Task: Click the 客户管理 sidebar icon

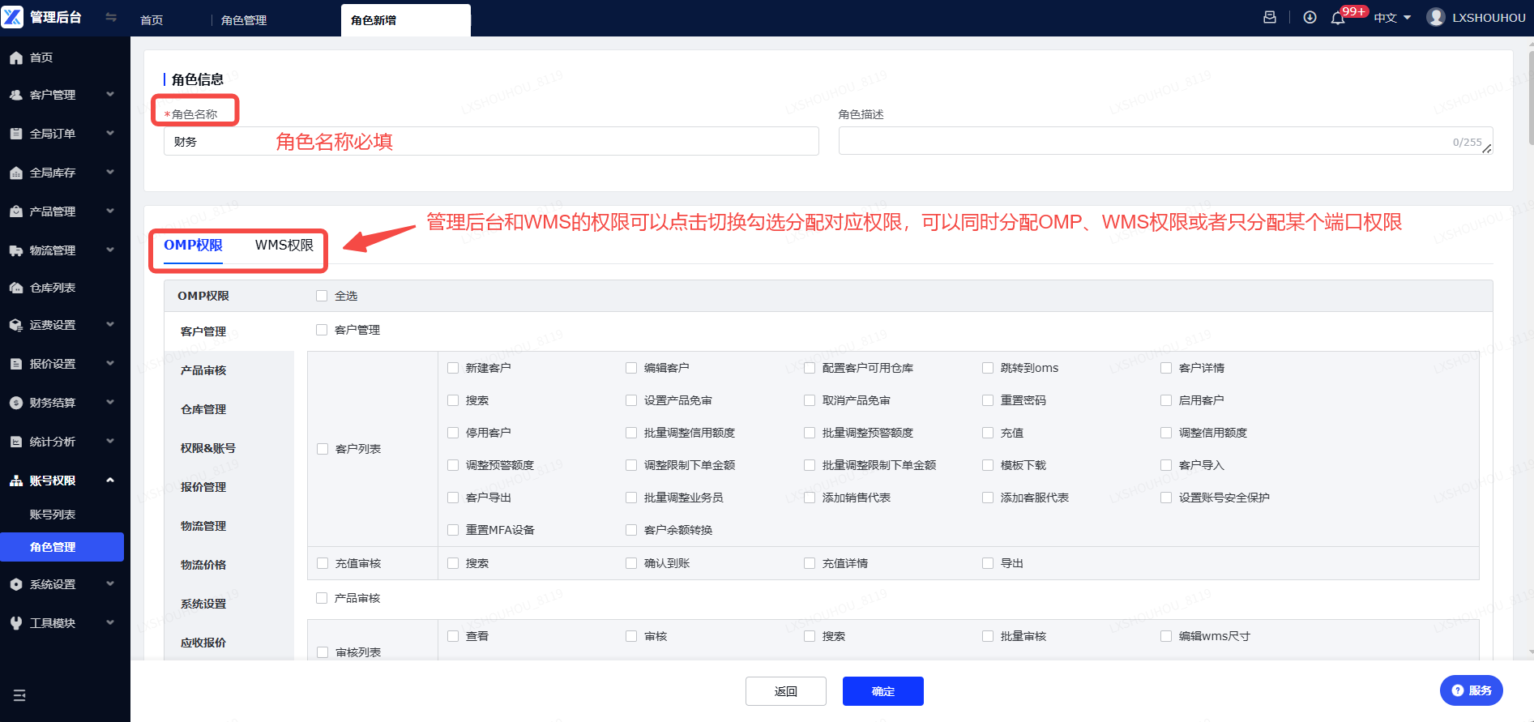Action: pos(16,95)
